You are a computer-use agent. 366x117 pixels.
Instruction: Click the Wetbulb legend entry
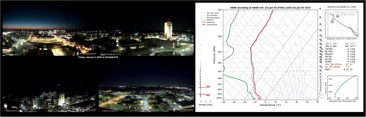(x=207, y=20)
